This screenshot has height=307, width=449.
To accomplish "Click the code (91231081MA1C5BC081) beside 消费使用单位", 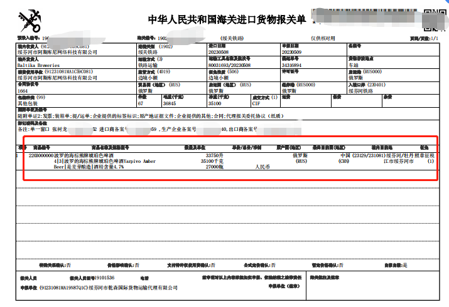I will [x=68, y=71].
